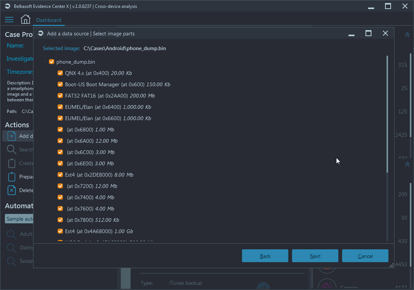The image size is (414, 290).
Task: Open the hamburger main menu
Action: (9, 20)
